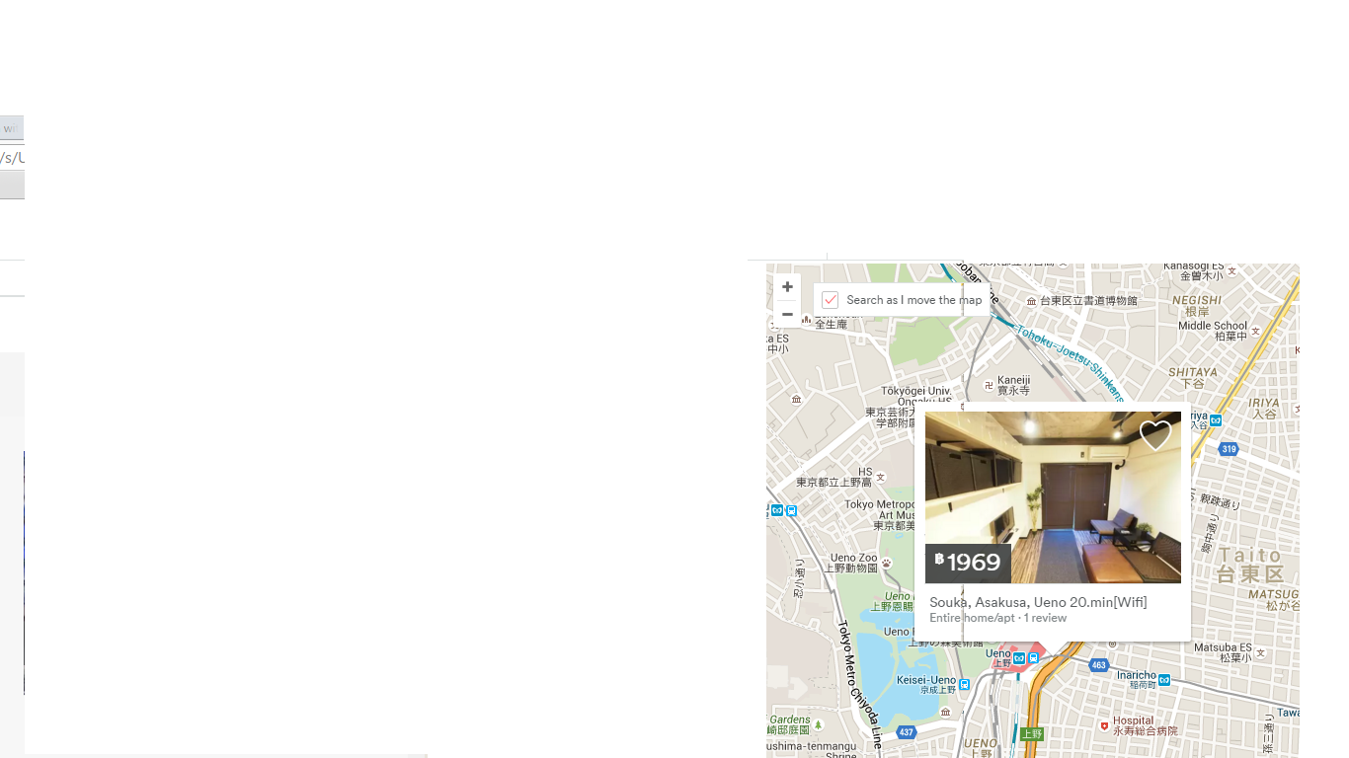Zoom out the map with minus button
The image size is (1349, 758).
787,314
